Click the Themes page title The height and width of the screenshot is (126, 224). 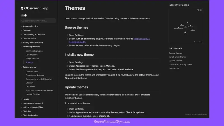(75, 8)
